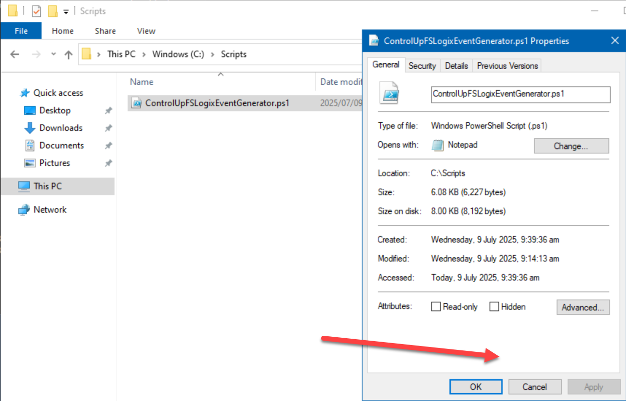Click Cancel in the Properties dialog
The width and height of the screenshot is (626, 401).
tap(535, 387)
